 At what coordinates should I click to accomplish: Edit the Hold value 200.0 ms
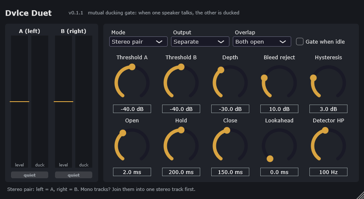[181, 172]
